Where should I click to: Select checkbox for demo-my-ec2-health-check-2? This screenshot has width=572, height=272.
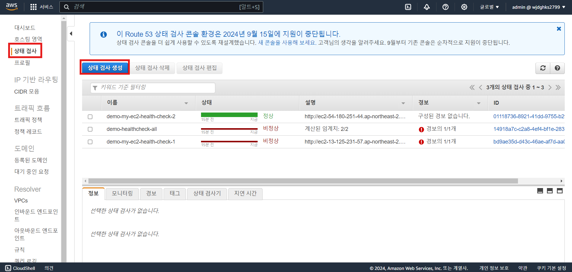point(90,117)
